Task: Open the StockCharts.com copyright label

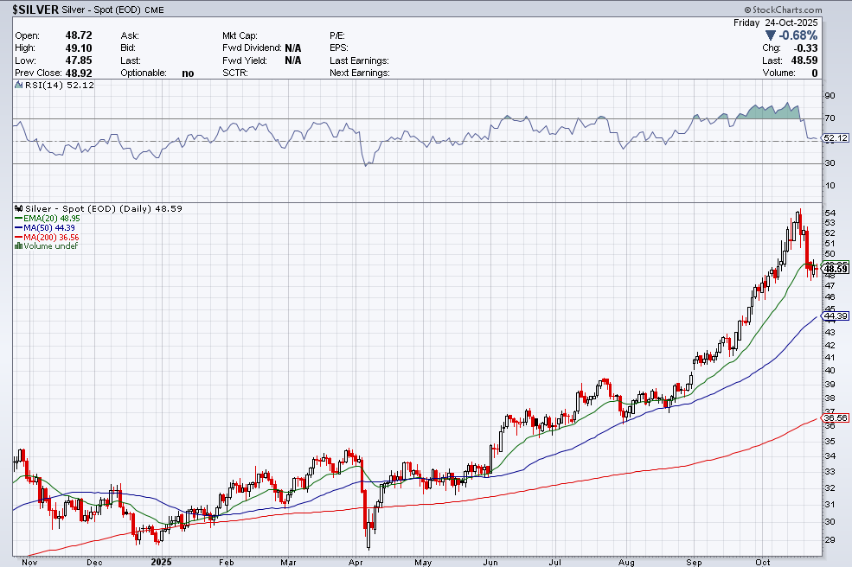Action: pos(783,10)
